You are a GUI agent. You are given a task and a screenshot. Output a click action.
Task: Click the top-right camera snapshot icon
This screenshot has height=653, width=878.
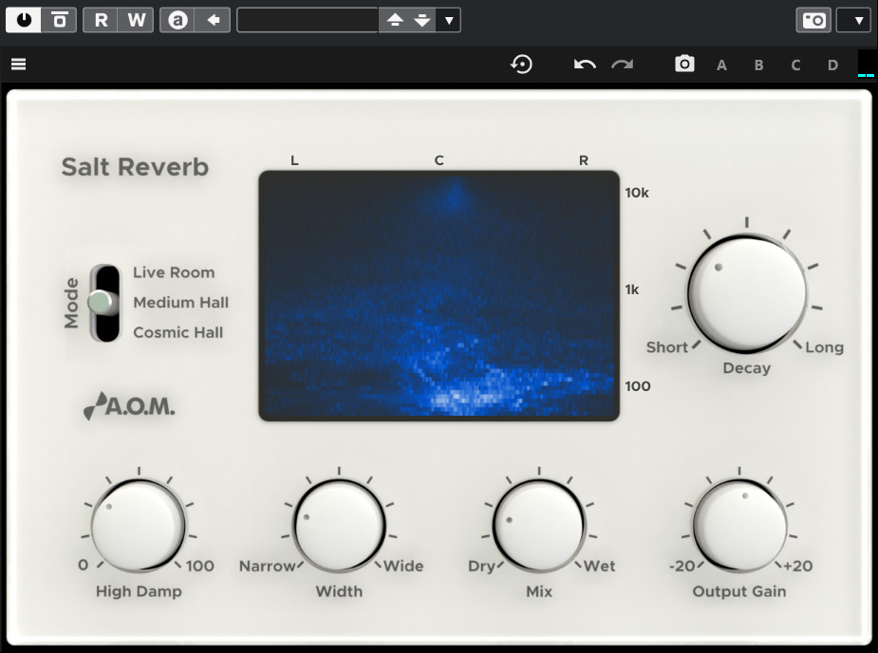click(813, 20)
